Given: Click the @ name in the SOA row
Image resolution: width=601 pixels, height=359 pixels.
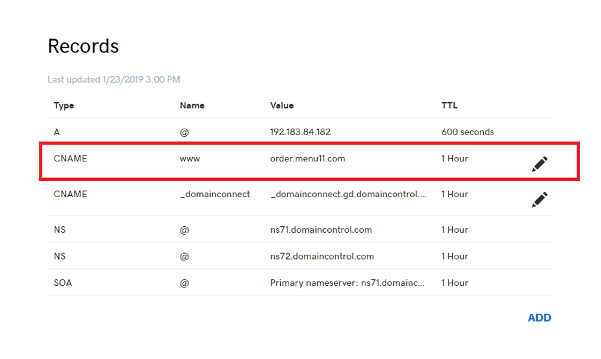Looking at the screenshot, I should point(184,283).
